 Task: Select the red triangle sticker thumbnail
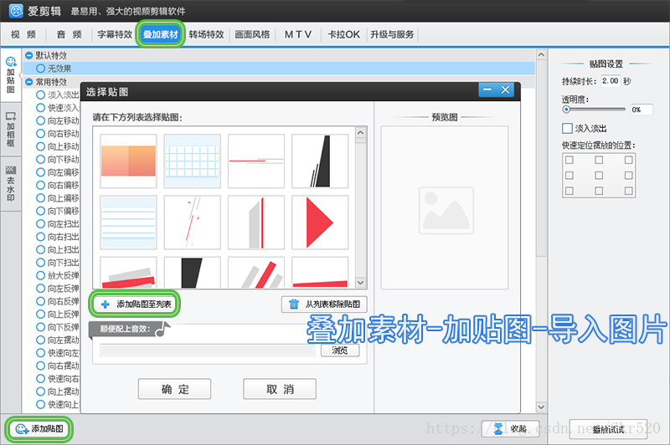pyautogui.click(x=320, y=222)
